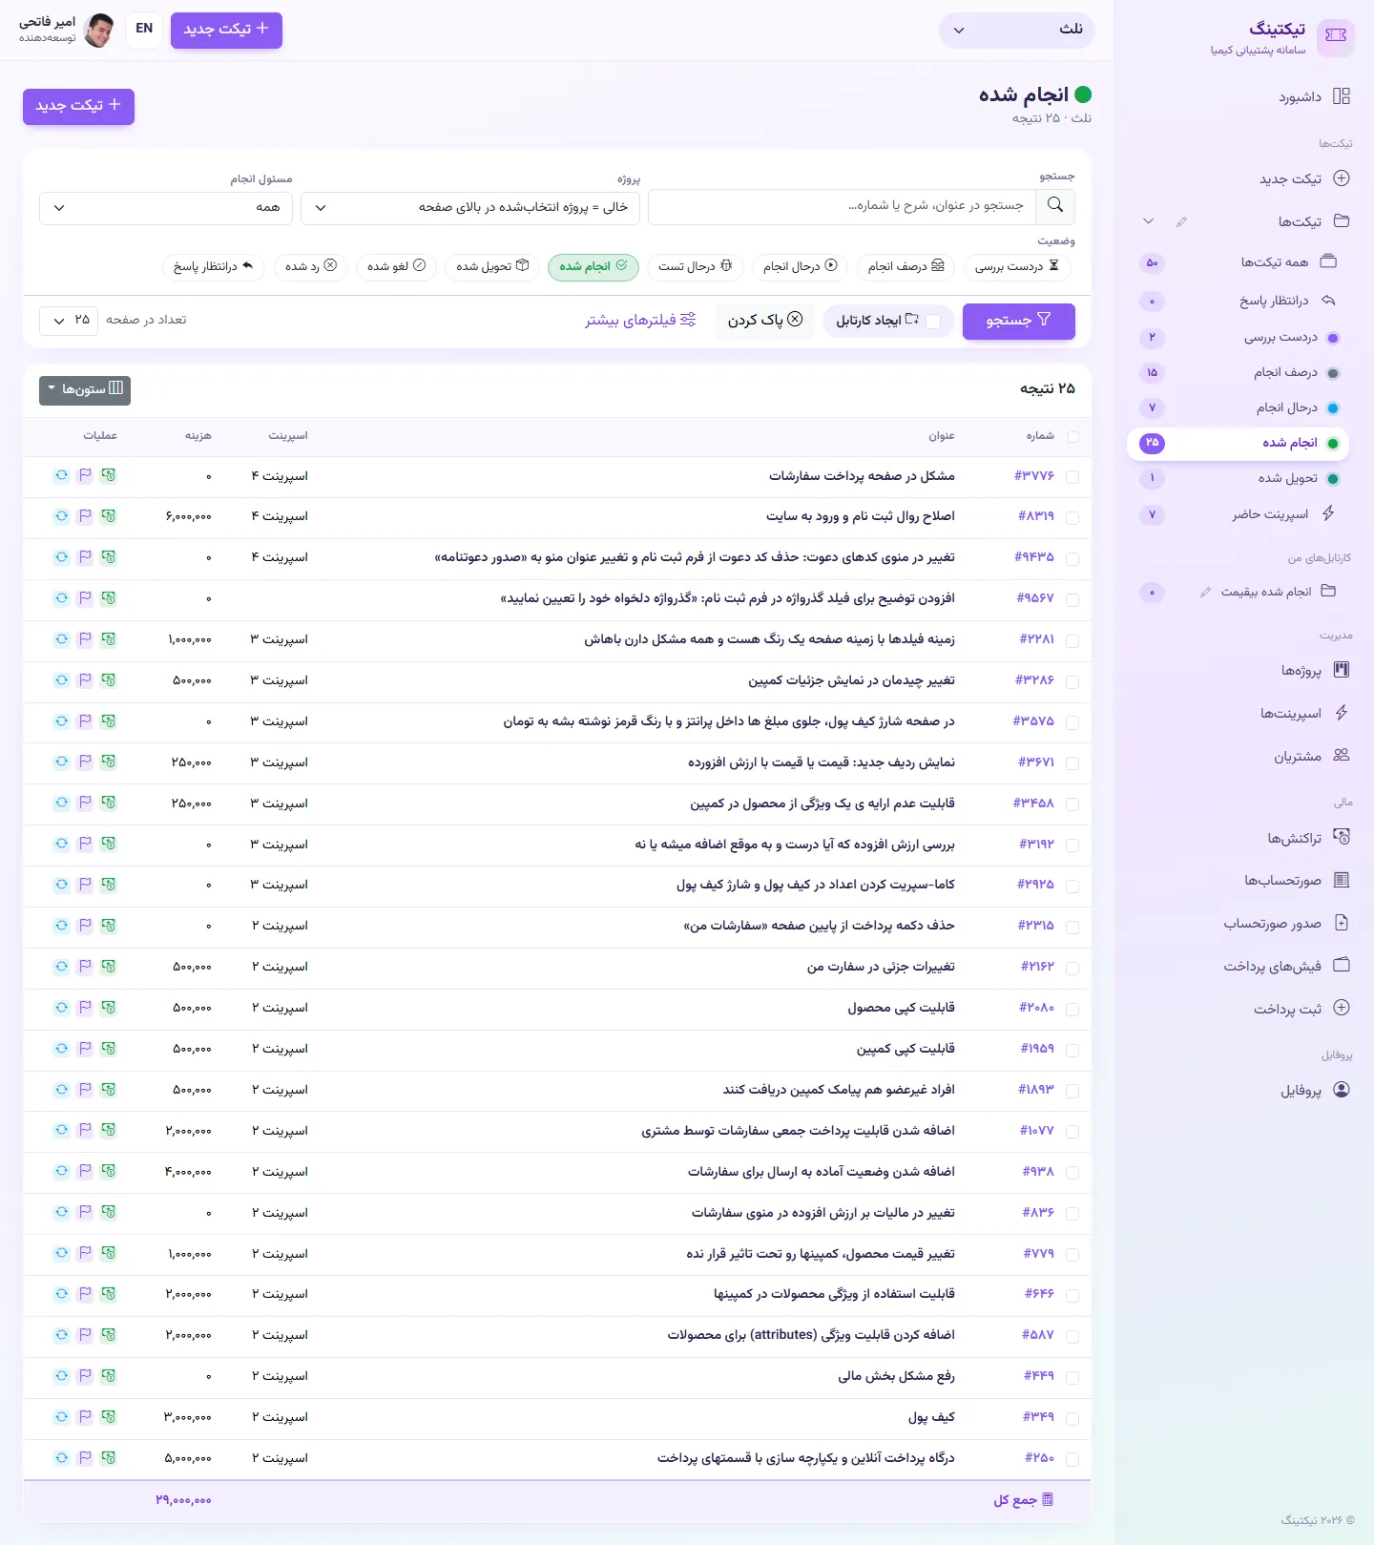Click the refresh icon in row #250
The width and height of the screenshot is (1374, 1545).
point(61,1458)
